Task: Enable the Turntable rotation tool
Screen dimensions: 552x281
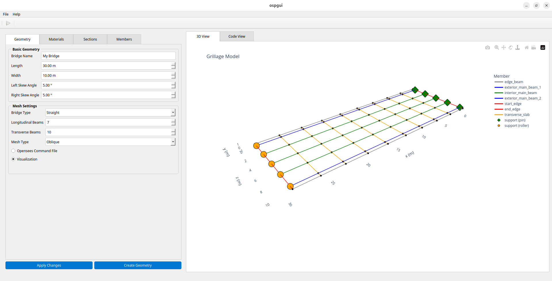Action: (517, 48)
